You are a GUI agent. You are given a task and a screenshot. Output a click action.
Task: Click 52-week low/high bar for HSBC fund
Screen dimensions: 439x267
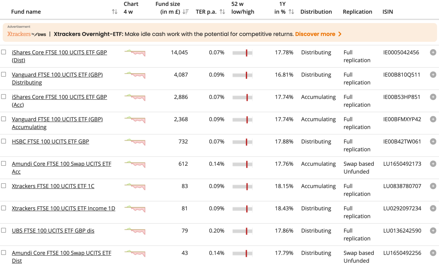click(242, 142)
